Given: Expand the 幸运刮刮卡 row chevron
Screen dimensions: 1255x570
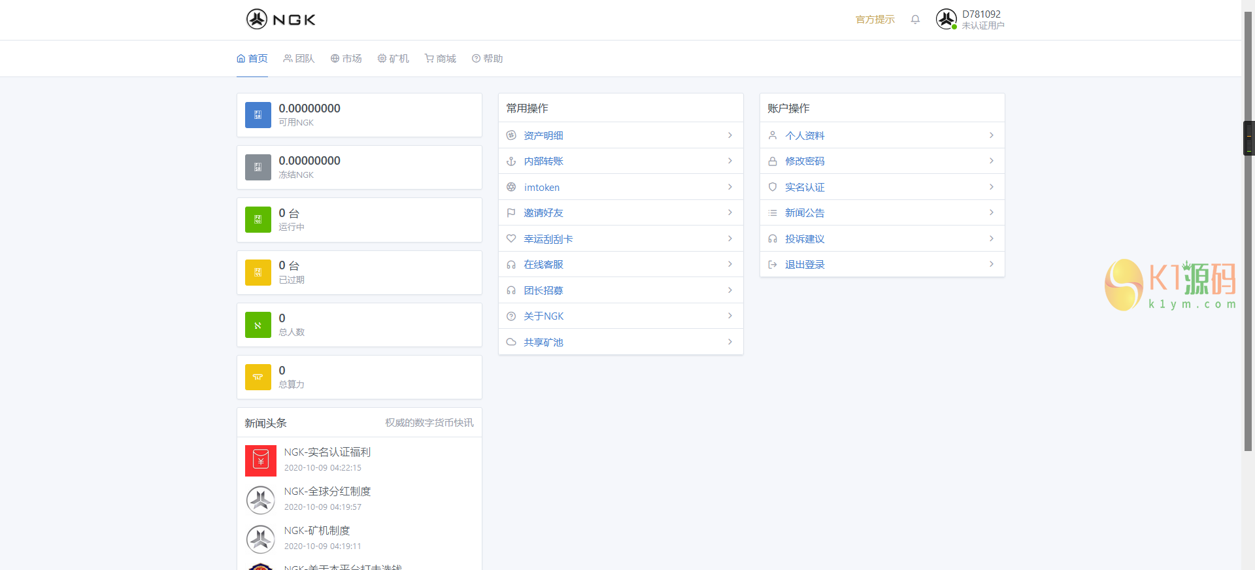Looking at the screenshot, I should pos(730,239).
